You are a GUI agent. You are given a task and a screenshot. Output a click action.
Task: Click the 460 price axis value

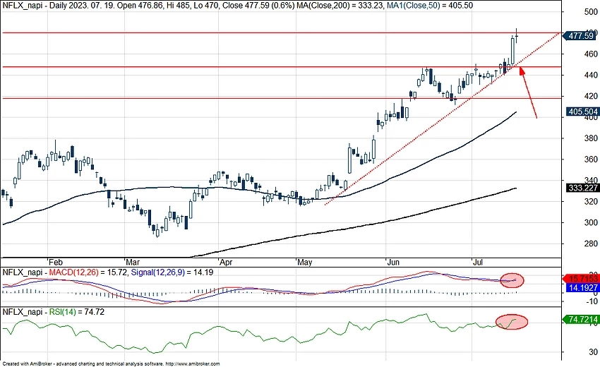point(591,54)
